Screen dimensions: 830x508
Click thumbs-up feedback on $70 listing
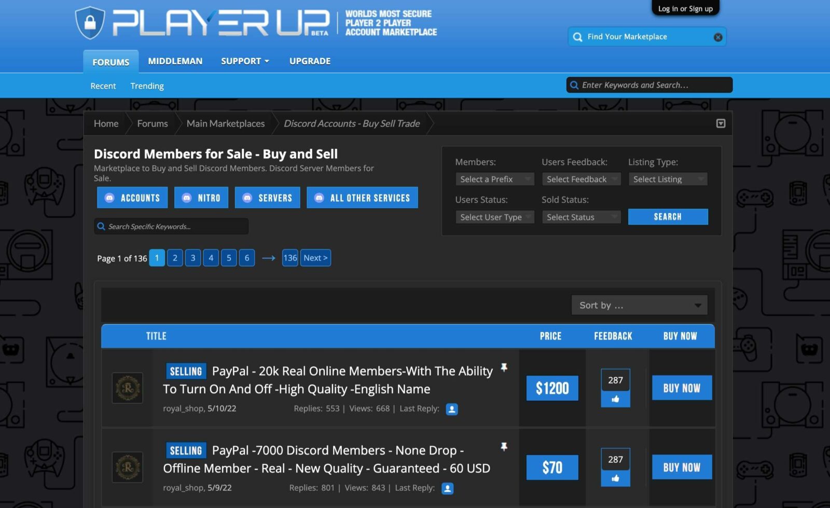click(x=615, y=478)
